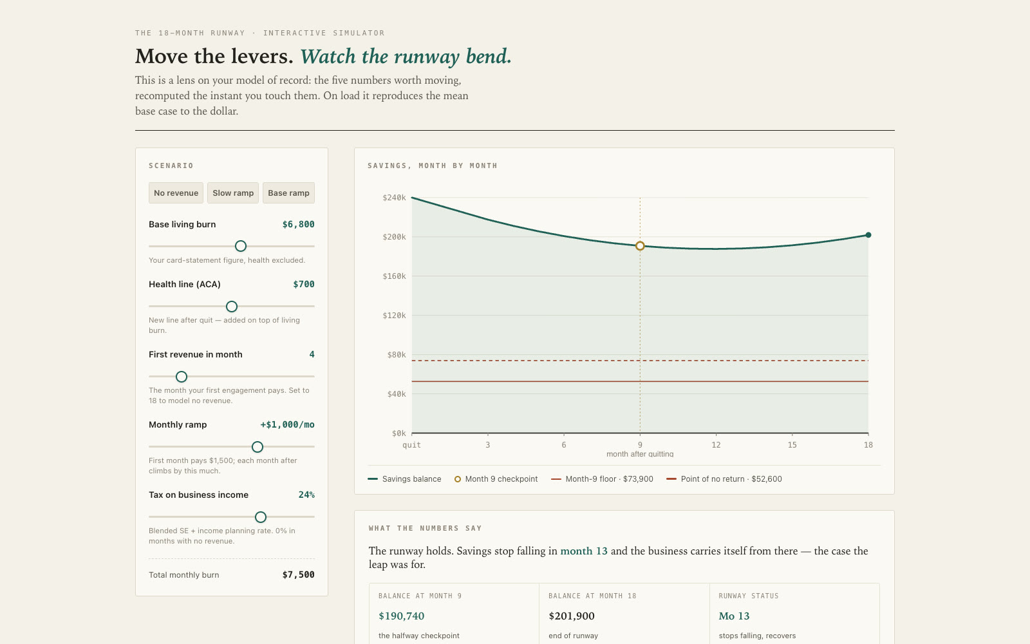Click the $700 health line value
The height and width of the screenshot is (644, 1030).
pos(304,285)
